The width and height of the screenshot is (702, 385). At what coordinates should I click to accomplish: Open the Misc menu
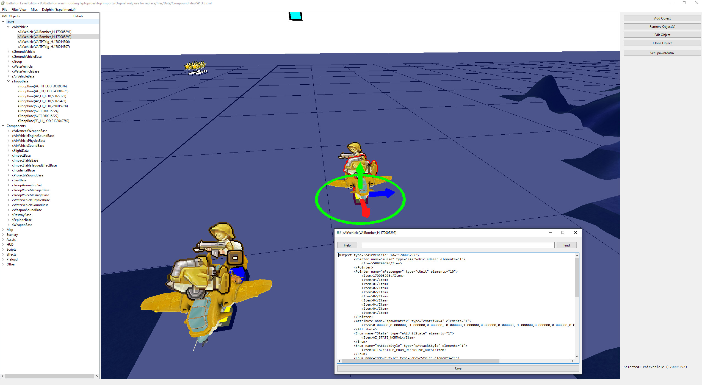point(34,10)
